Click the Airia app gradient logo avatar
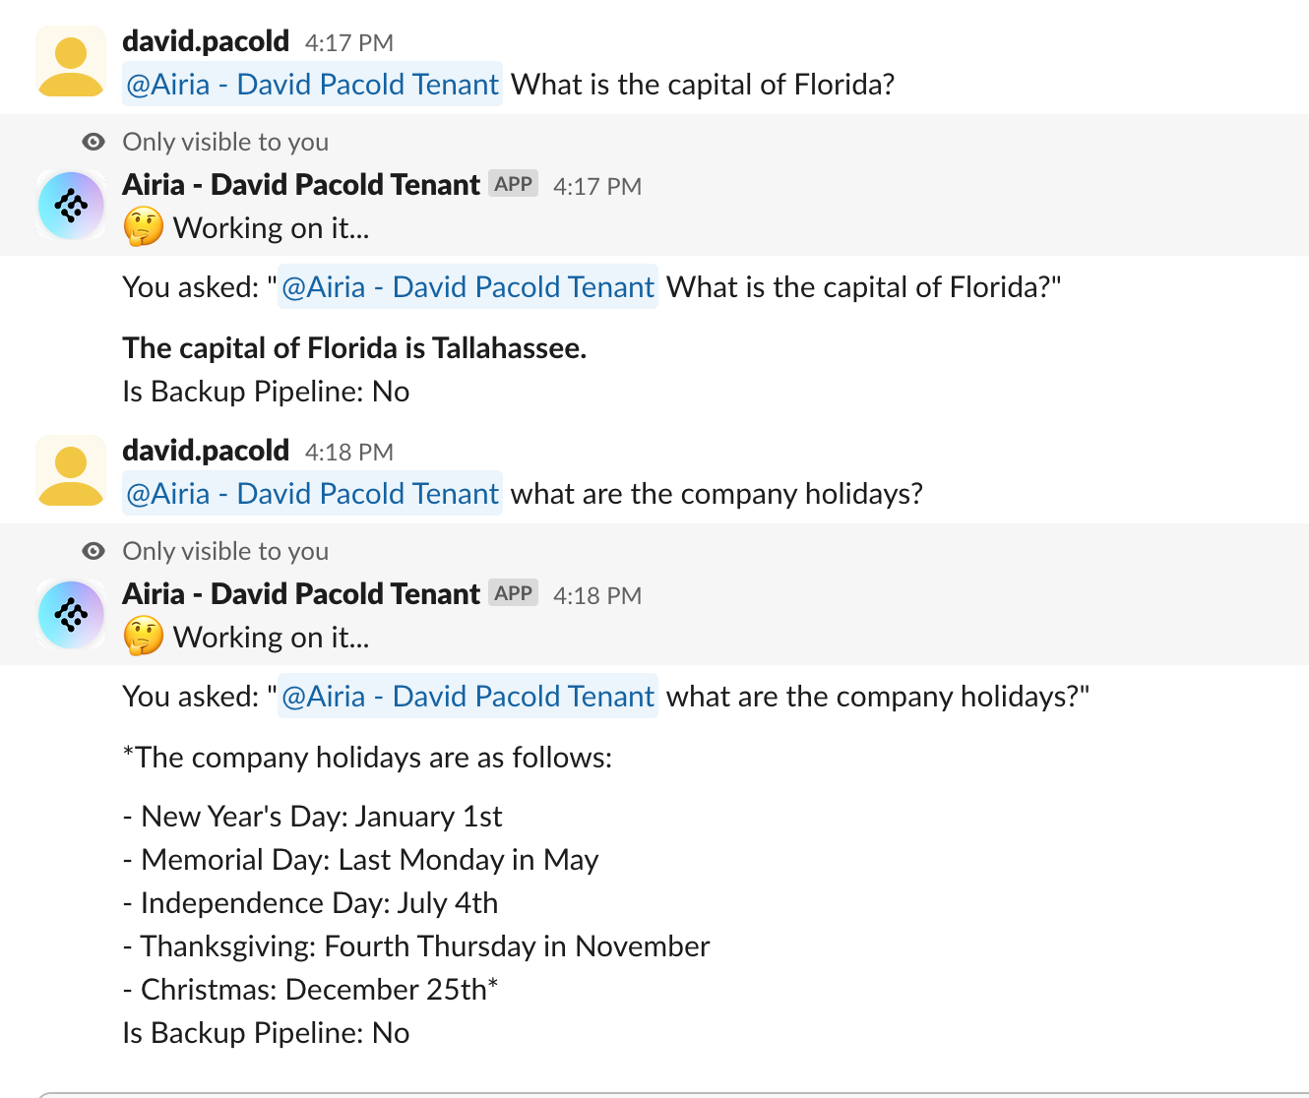Screen dimensions: 1309x1098 coord(70,205)
